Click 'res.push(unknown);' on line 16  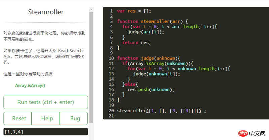coord(151,90)
